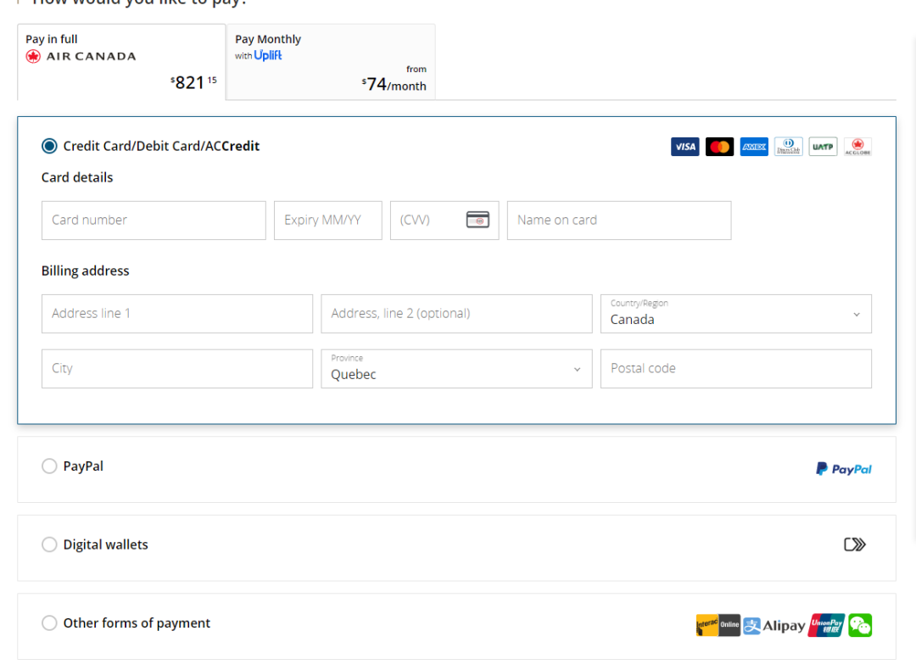Click the UATP card logo
The image size is (916, 670).
tap(823, 147)
